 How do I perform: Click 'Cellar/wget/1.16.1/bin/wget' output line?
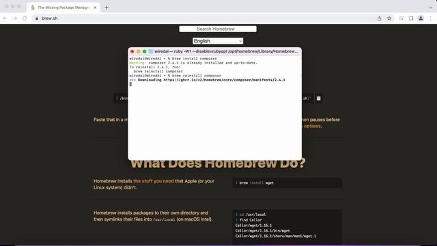coord(262,231)
